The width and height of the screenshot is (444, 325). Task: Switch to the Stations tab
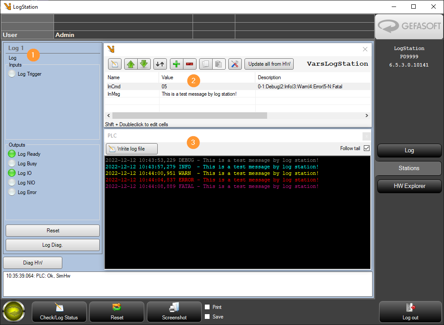pyautogui.click(x=409, y=168)
